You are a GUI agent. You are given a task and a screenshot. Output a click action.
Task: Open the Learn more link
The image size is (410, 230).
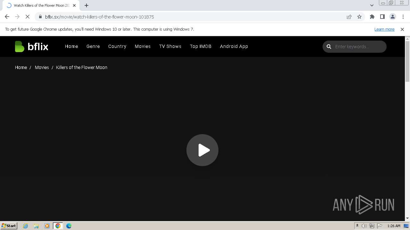point(384,29)
